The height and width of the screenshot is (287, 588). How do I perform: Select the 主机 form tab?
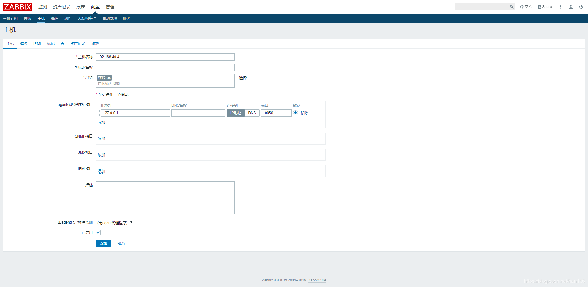coord(10,44)
